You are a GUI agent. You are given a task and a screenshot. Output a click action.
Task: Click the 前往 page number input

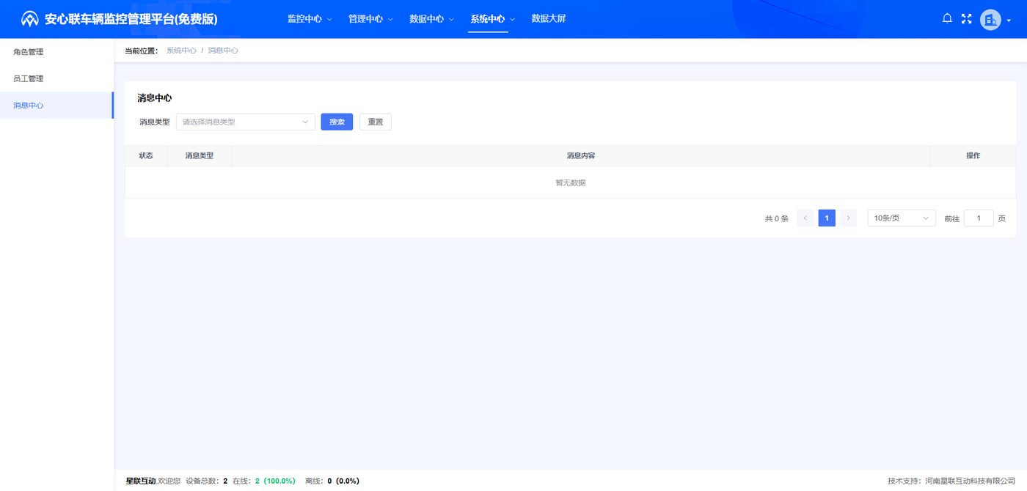coord(979,218)
